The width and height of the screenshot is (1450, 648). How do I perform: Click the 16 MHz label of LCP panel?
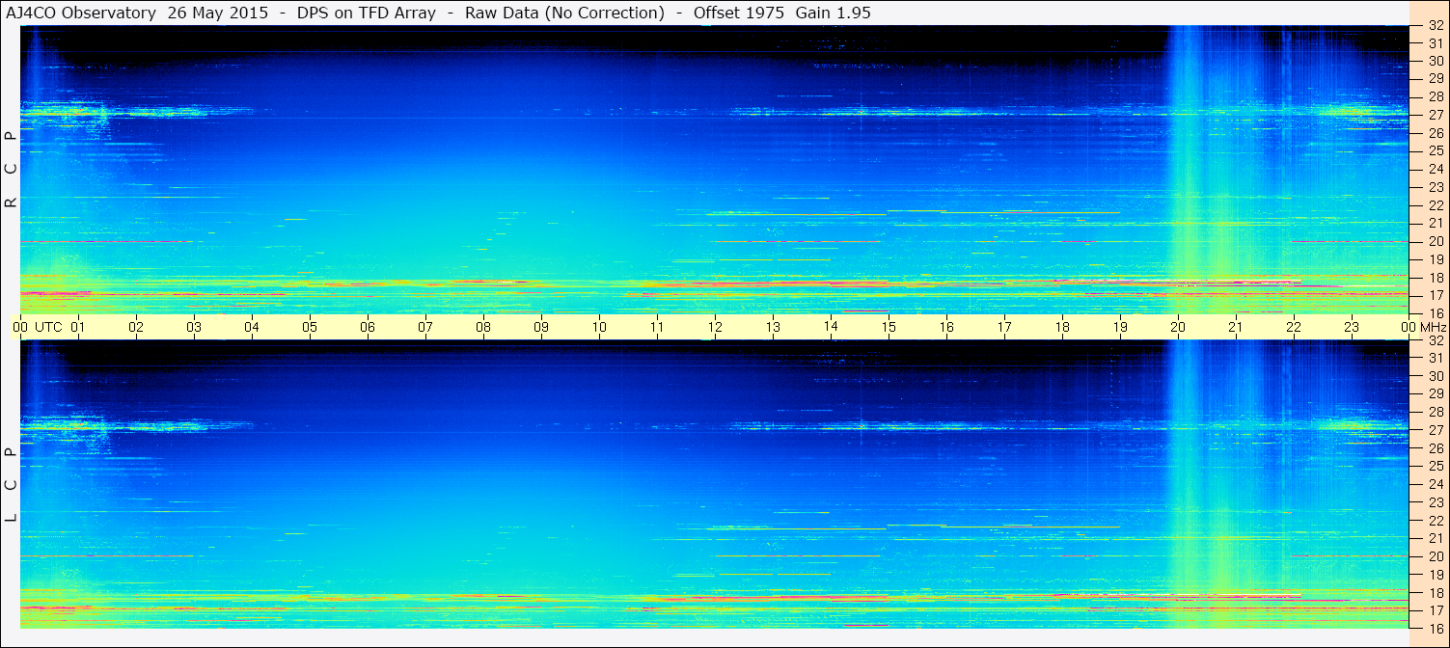(x=1436, y=629)
